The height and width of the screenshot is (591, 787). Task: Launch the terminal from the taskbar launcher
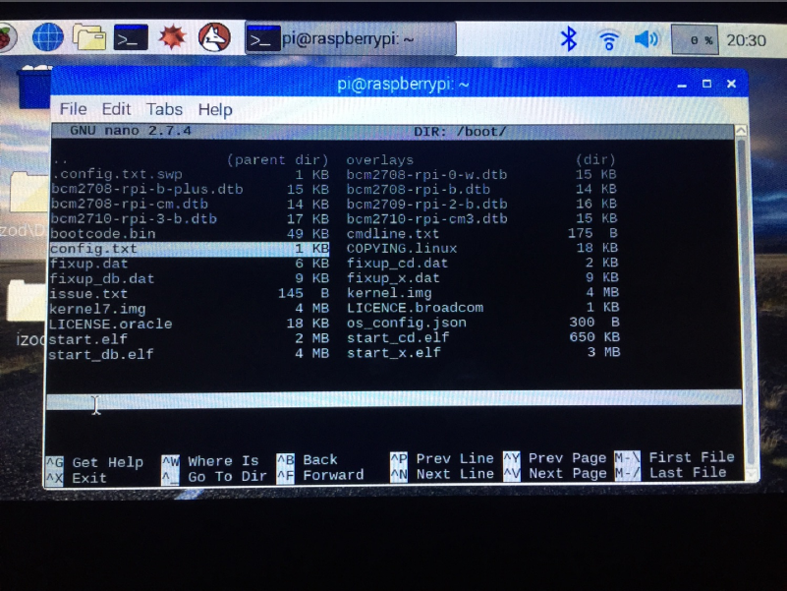point(131,37)
